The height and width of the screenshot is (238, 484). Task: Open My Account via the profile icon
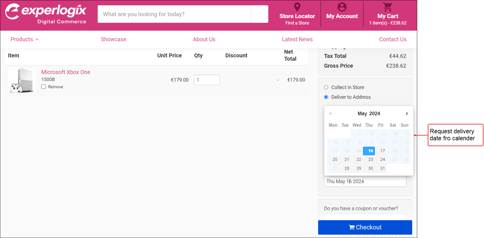coord(342,7)
